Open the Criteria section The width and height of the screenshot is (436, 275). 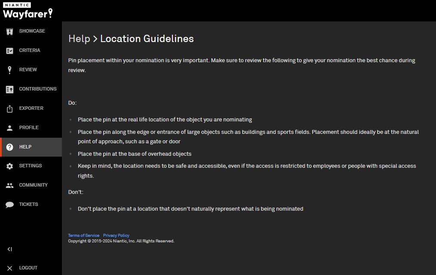30,50
